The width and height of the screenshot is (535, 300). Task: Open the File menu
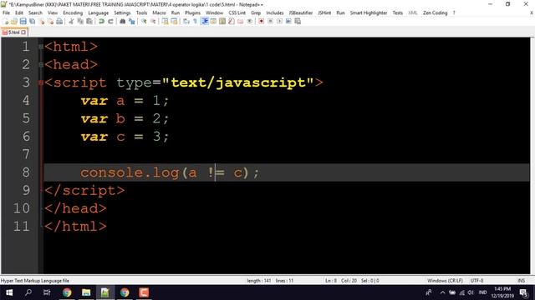pos(6,12)
